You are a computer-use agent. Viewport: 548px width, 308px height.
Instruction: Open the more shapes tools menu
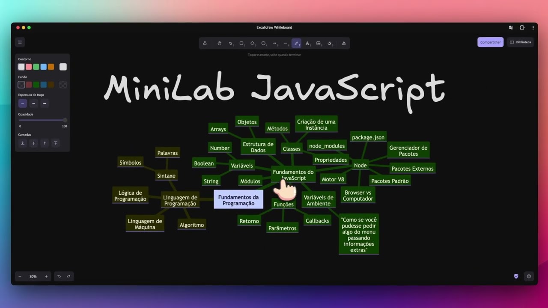pyautogui.click(x=343, y=43)
